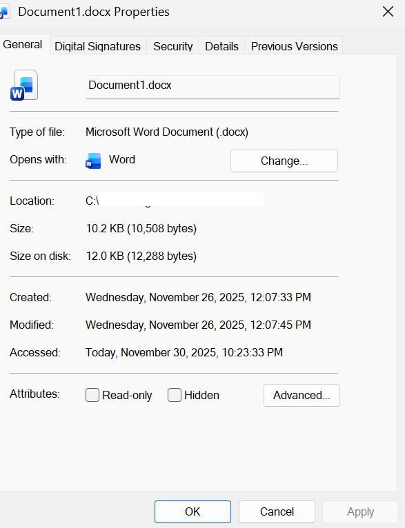Click the Document1.docx Properties window title
405x528 pixels.
[x=94, y=12]
